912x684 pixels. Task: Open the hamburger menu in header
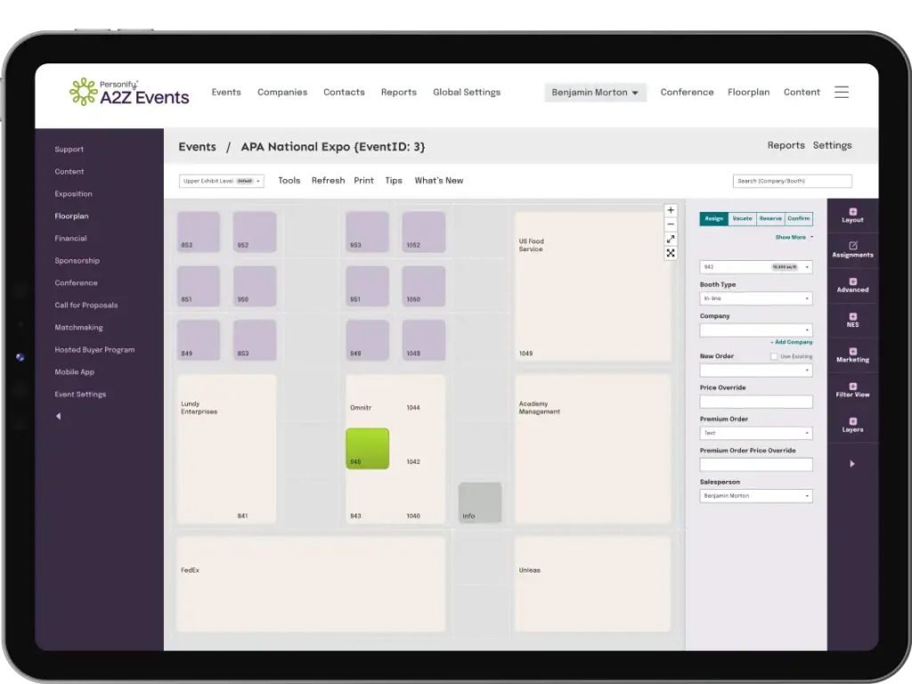coord(841,93)
